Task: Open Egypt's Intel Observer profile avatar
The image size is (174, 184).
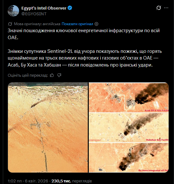Action: [x=13, y=11]
